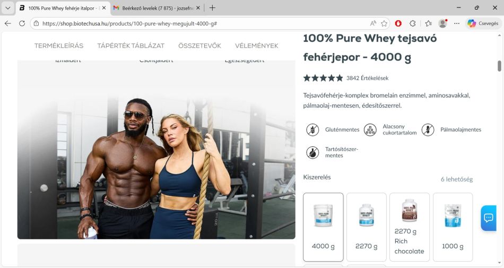The height and width of the screenshot is (268, 504).
Task: Expand the tab search dropdown arrow
Action: [8, 8]
